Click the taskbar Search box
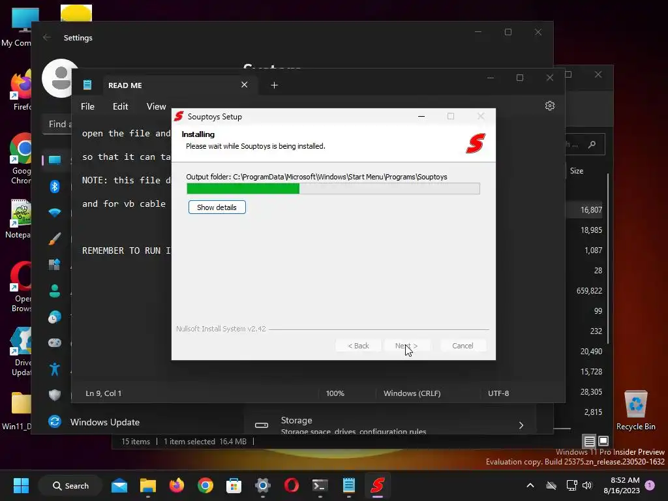The width and height of the screenshot is (668, 501). 70,485
